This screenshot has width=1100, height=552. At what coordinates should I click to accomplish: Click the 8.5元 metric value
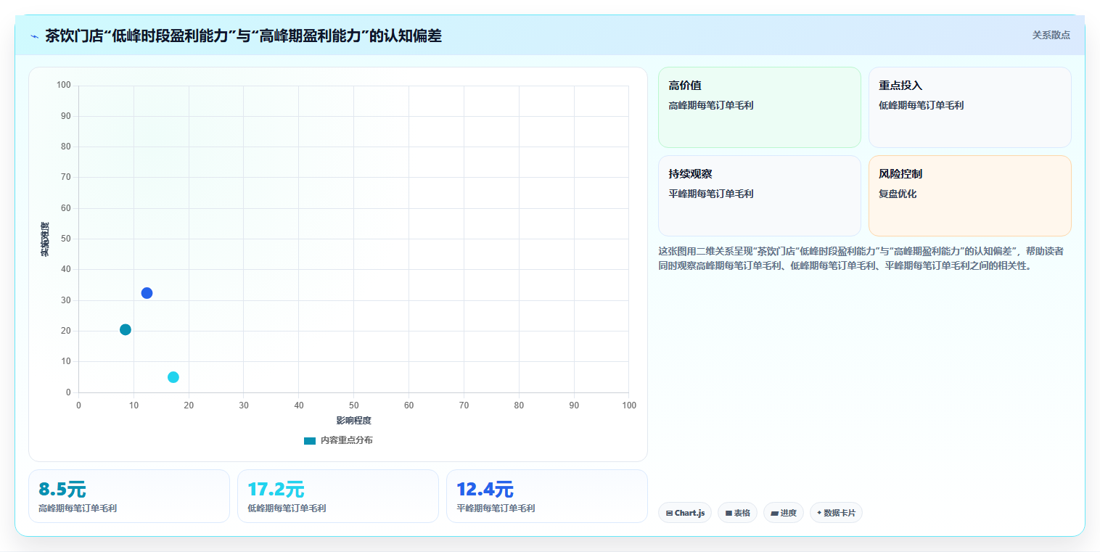(x=62, y=489)
